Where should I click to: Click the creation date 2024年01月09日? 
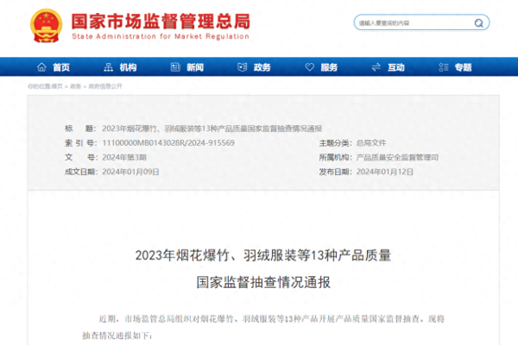click(x=130, y=172)
